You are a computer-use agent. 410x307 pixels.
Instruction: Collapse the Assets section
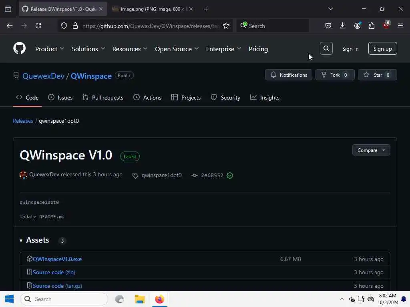pos(34,240)
